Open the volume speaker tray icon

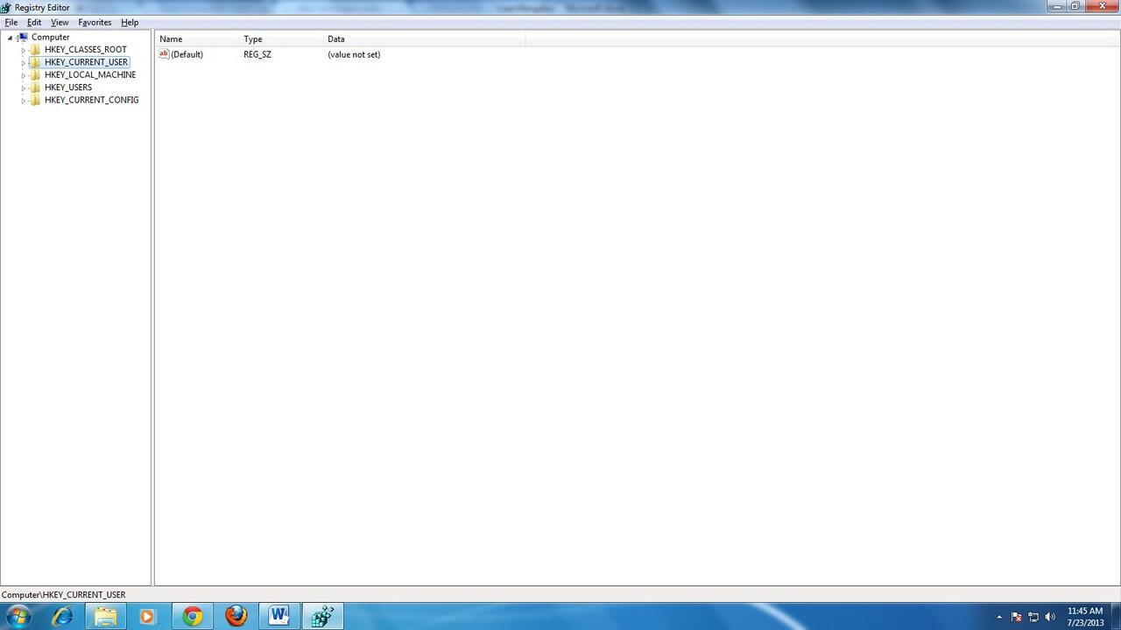pos(1050,617)
